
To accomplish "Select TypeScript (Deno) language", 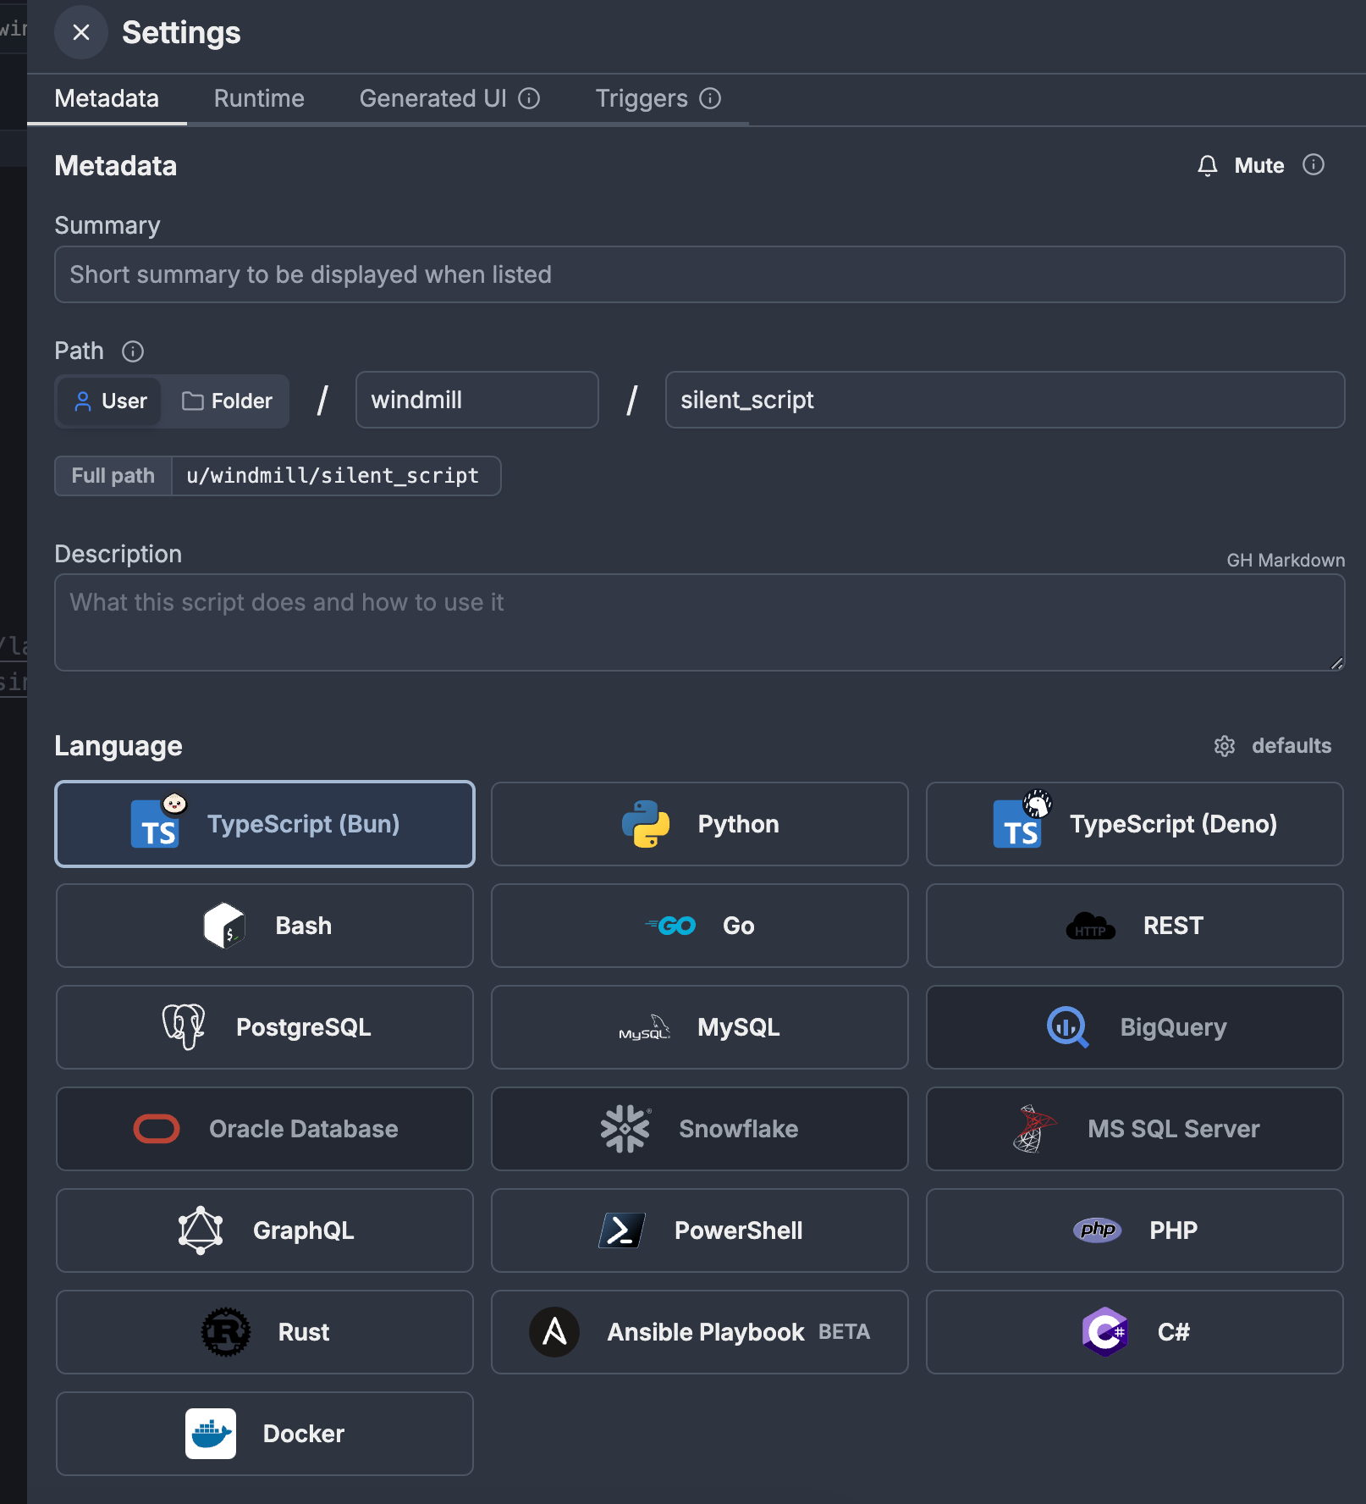I will pyautogui.click(x=1134, y=824).
